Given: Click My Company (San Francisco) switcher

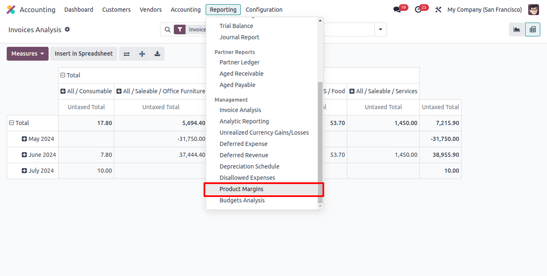Looking at the screenshot, I should pyautogui.click(x=485, y=10).
